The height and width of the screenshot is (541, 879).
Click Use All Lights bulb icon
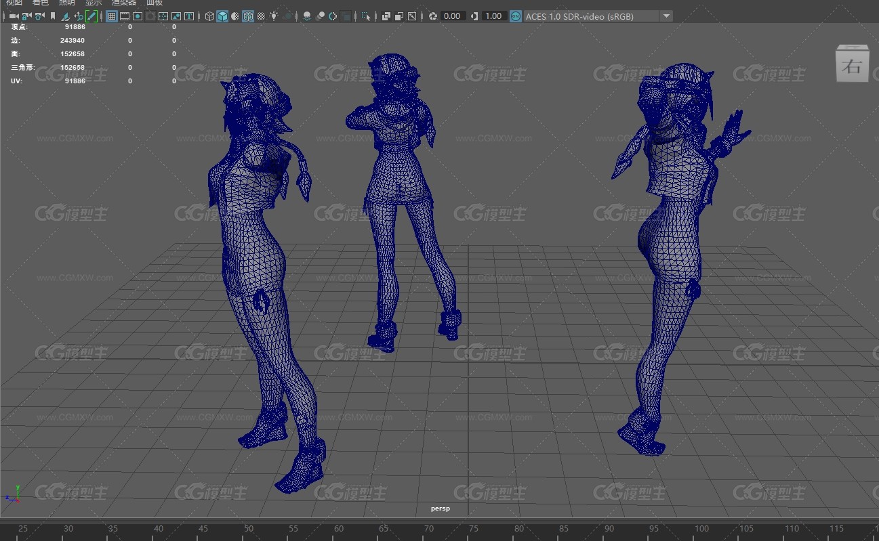tap(273, 16)
